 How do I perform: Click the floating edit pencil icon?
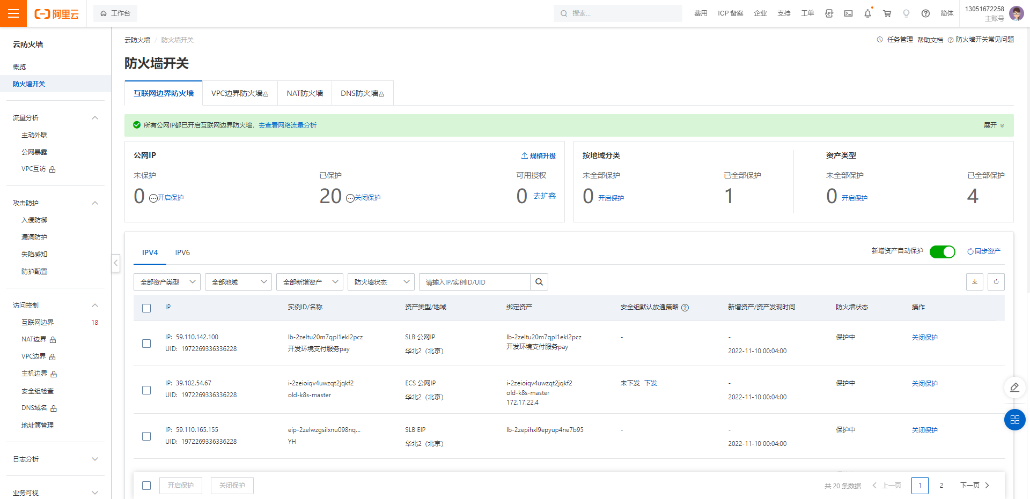pyautogui.click(x=1014, y=388)
